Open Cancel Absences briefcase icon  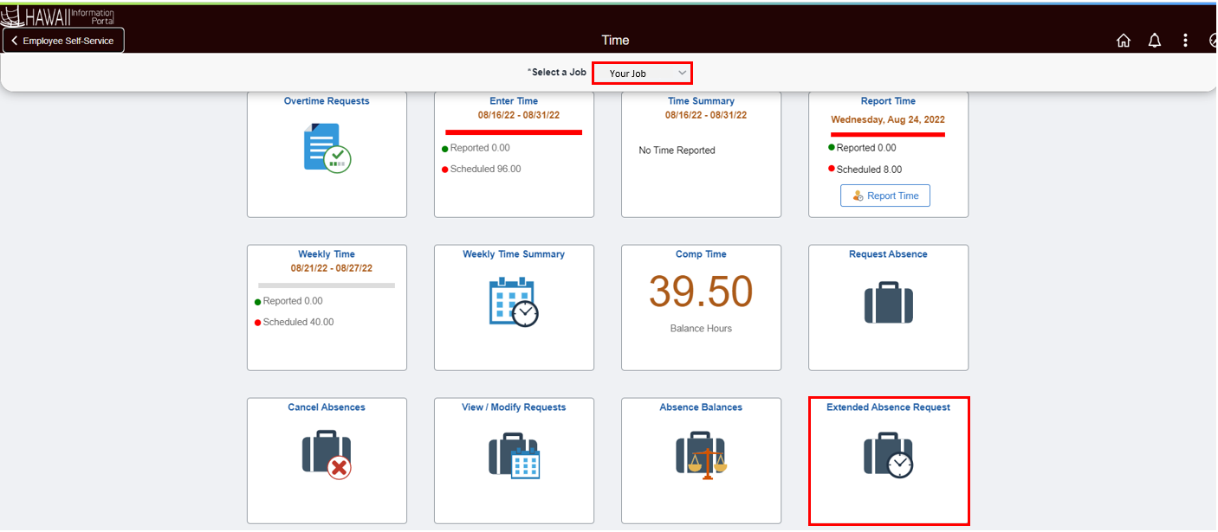326,455
